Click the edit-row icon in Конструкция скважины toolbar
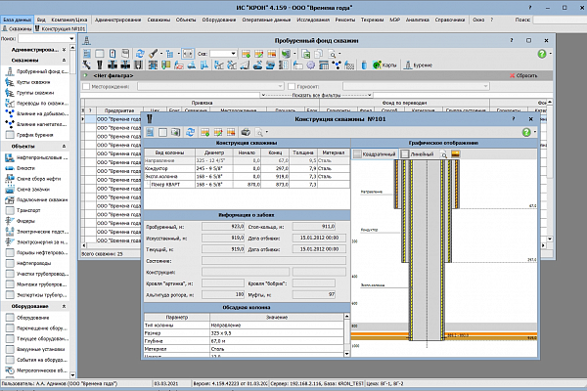This screenshot has height=391, width=587. coord(218,132)
